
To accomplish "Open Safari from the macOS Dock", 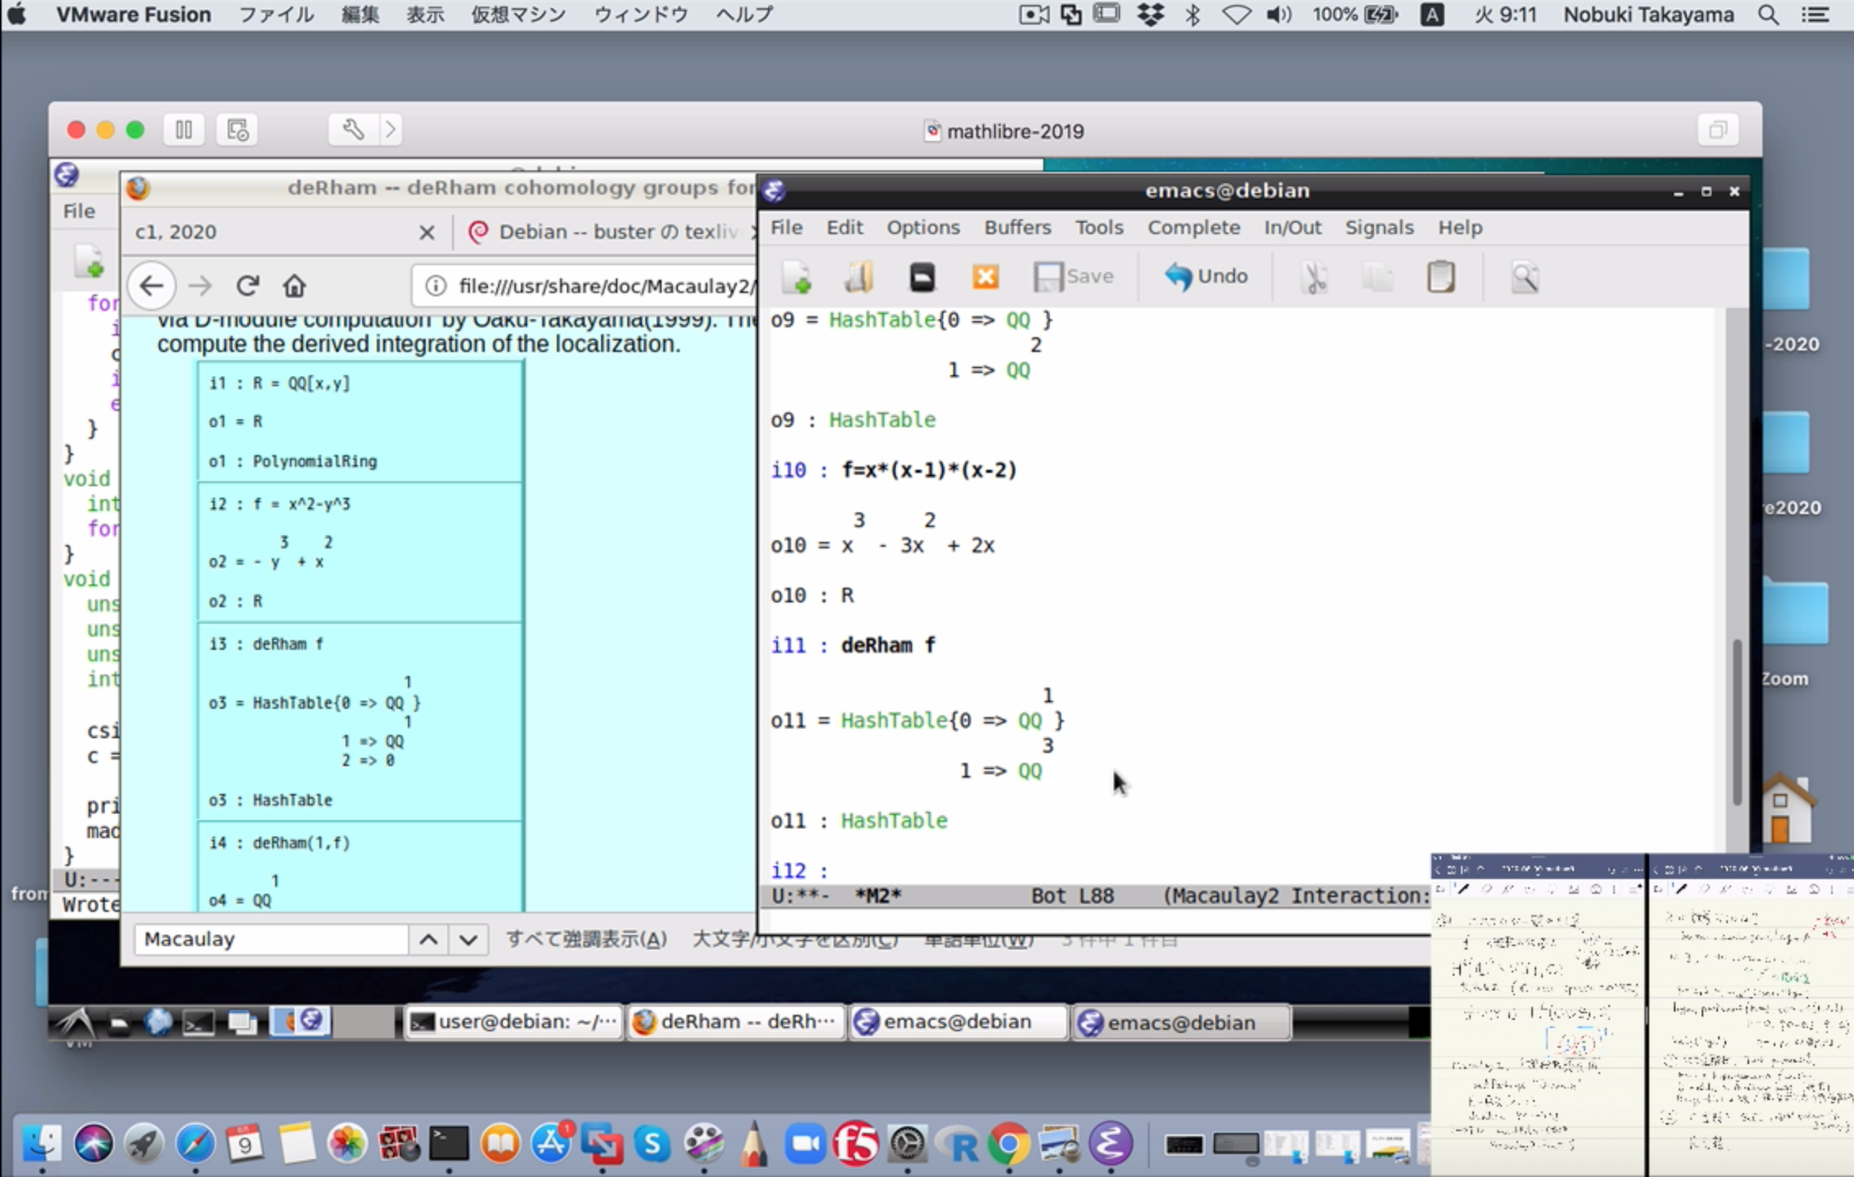I will tap(195, 1143).
